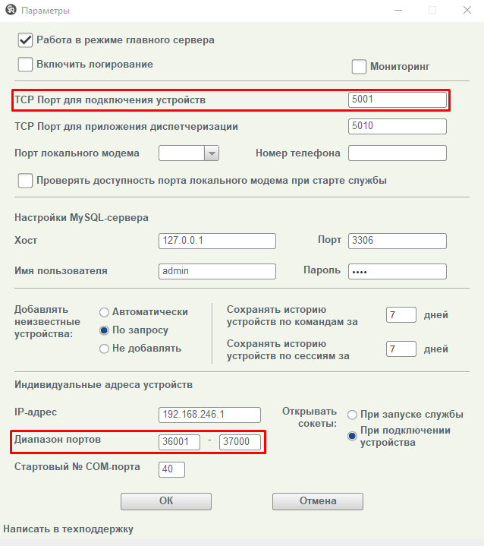Screen dimensions: 484x546
Task: Choose open sockets При подключении устройства
Action: point(352,436)
